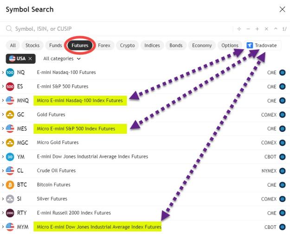Select Gold Futures entry

[x=51, y=115]
